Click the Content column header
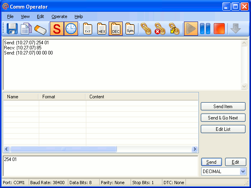The height and width of the screenshot is (188, 251). point(142,97)
